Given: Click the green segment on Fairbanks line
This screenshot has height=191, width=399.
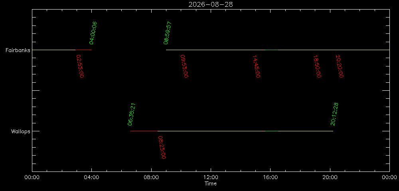Looking at the screenshot, I should (x=272, y=50).
